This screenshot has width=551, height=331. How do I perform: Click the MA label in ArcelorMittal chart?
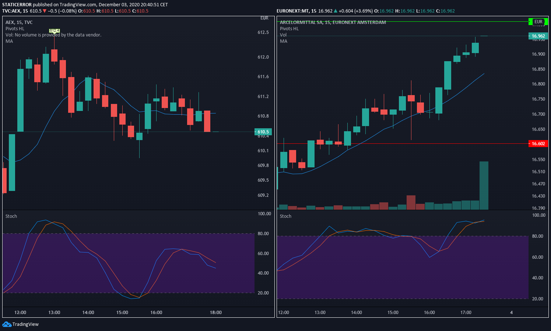coord(284,41)
